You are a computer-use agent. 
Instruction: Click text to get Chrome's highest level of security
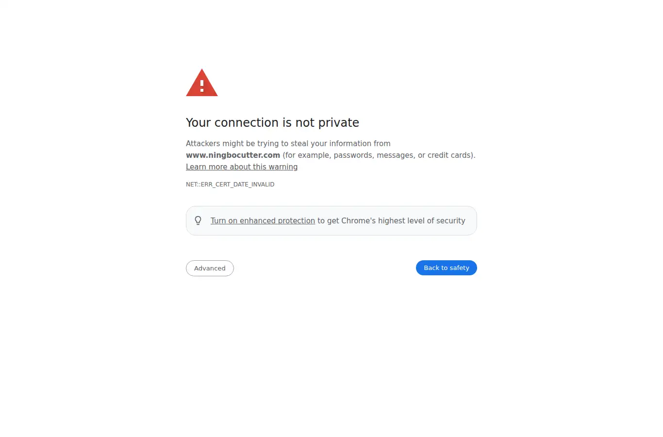[x=391, y=220]
